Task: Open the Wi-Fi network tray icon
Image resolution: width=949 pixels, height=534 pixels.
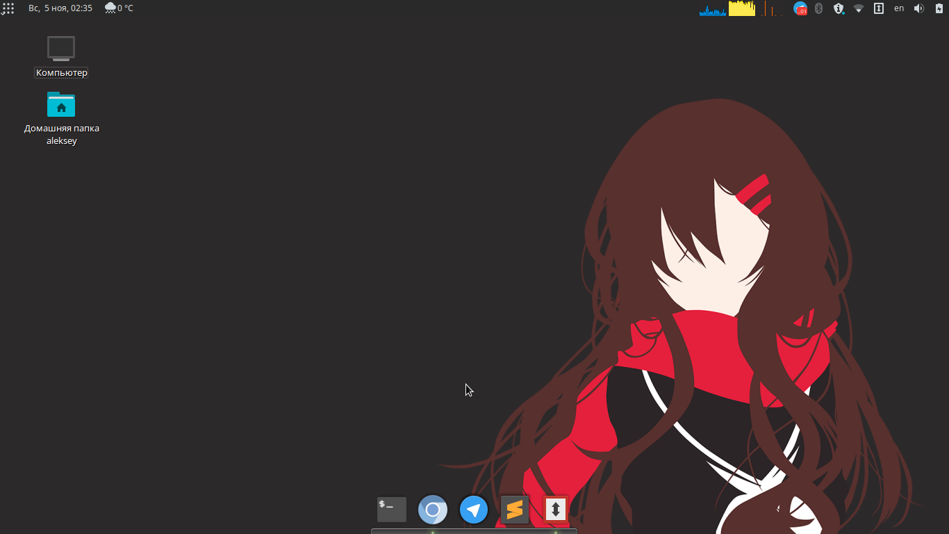Action: (859, 8)
